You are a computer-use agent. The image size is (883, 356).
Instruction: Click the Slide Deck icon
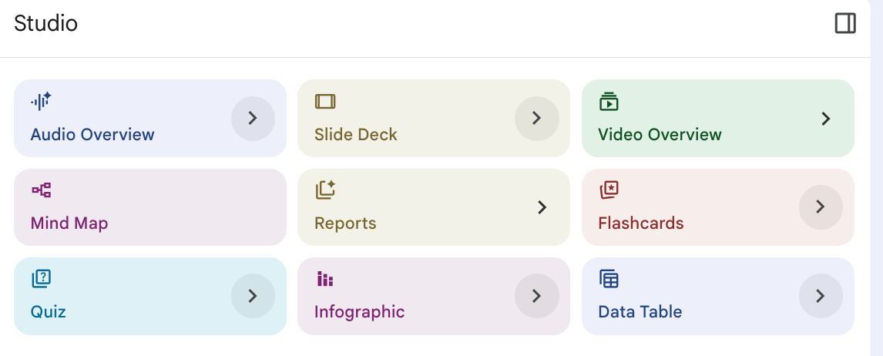coord(325,101)
